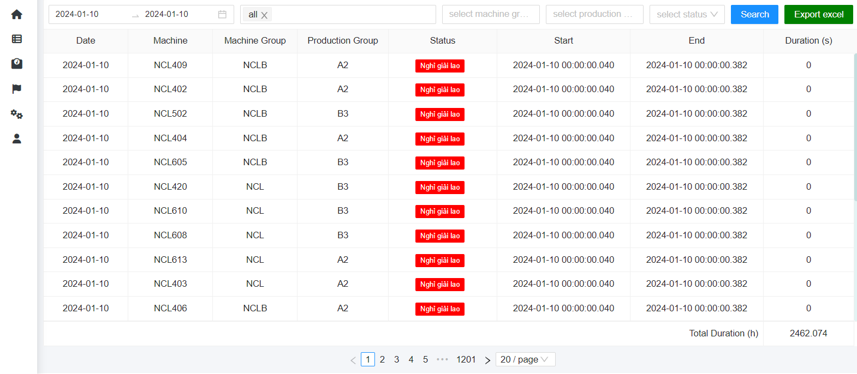This screenshot has width=857, height=374.
Task: Click the Total Duration (h) label
Action: [x=724, y=333]
